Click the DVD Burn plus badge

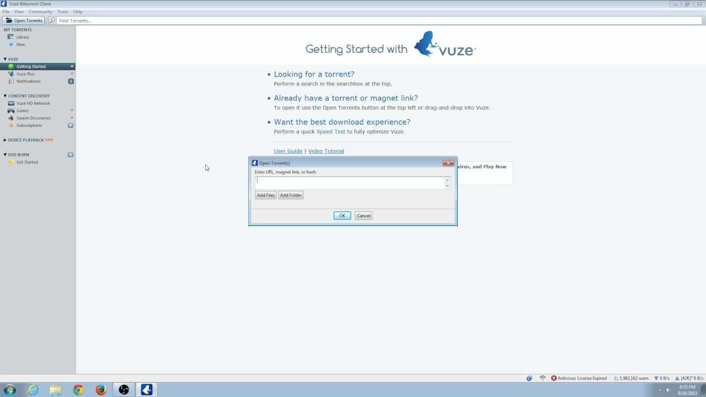tap(71, 154)
